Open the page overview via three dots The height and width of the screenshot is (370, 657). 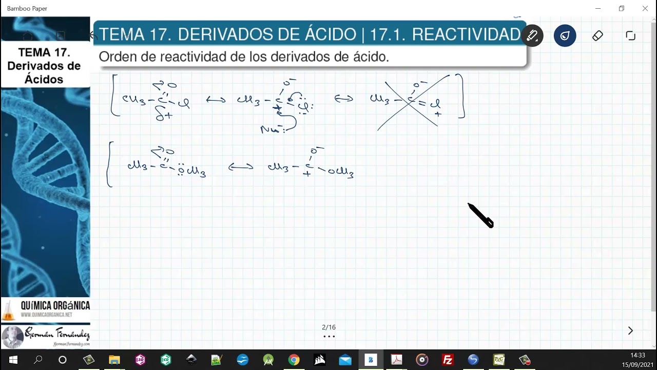329,337
